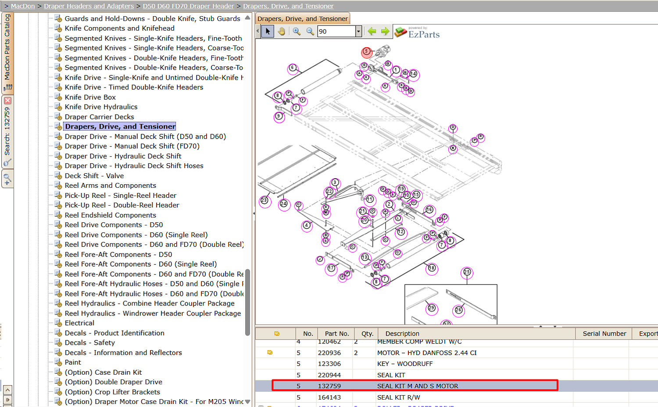Screen dimensions: 658x407
Task: Click callout 23 on the parts diagram
Action: 265,201
